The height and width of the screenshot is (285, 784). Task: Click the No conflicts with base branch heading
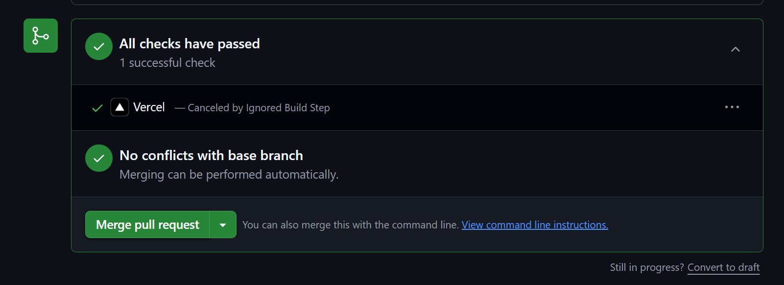(211, 156)
